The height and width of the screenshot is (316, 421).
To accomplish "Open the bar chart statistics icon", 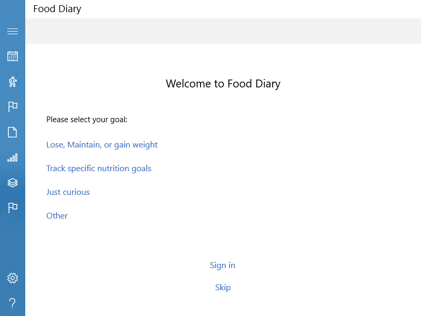I will pyautogui.click(x=13, y=157).
